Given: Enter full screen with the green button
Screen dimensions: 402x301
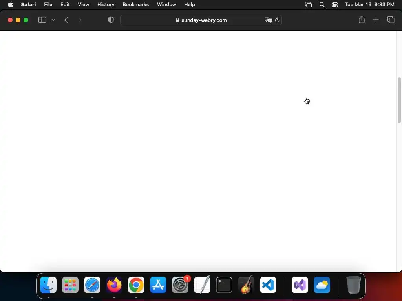Looking at the screenshot, I should [26, 20].
